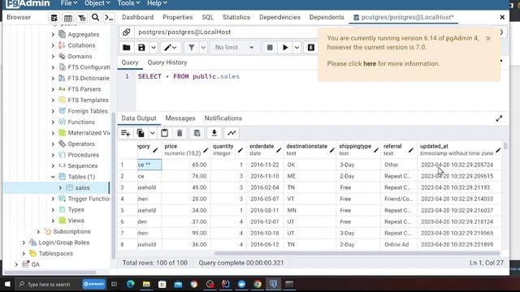Open filter options dropdown arrow

pos(203,47)
